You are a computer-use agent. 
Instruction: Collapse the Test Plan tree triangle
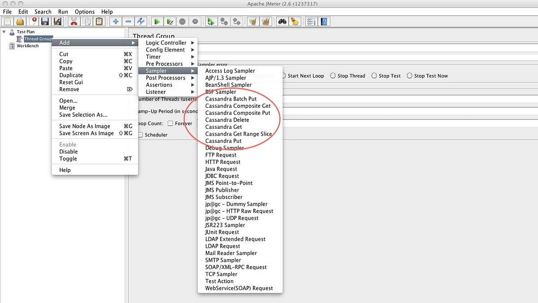coord(4,32)
